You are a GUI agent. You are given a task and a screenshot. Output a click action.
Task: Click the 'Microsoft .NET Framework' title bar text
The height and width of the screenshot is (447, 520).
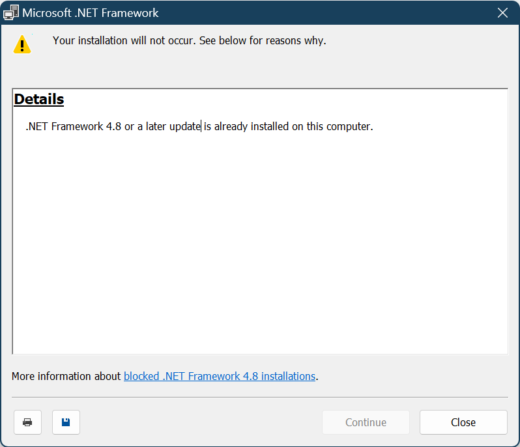[x=91, y=12]
